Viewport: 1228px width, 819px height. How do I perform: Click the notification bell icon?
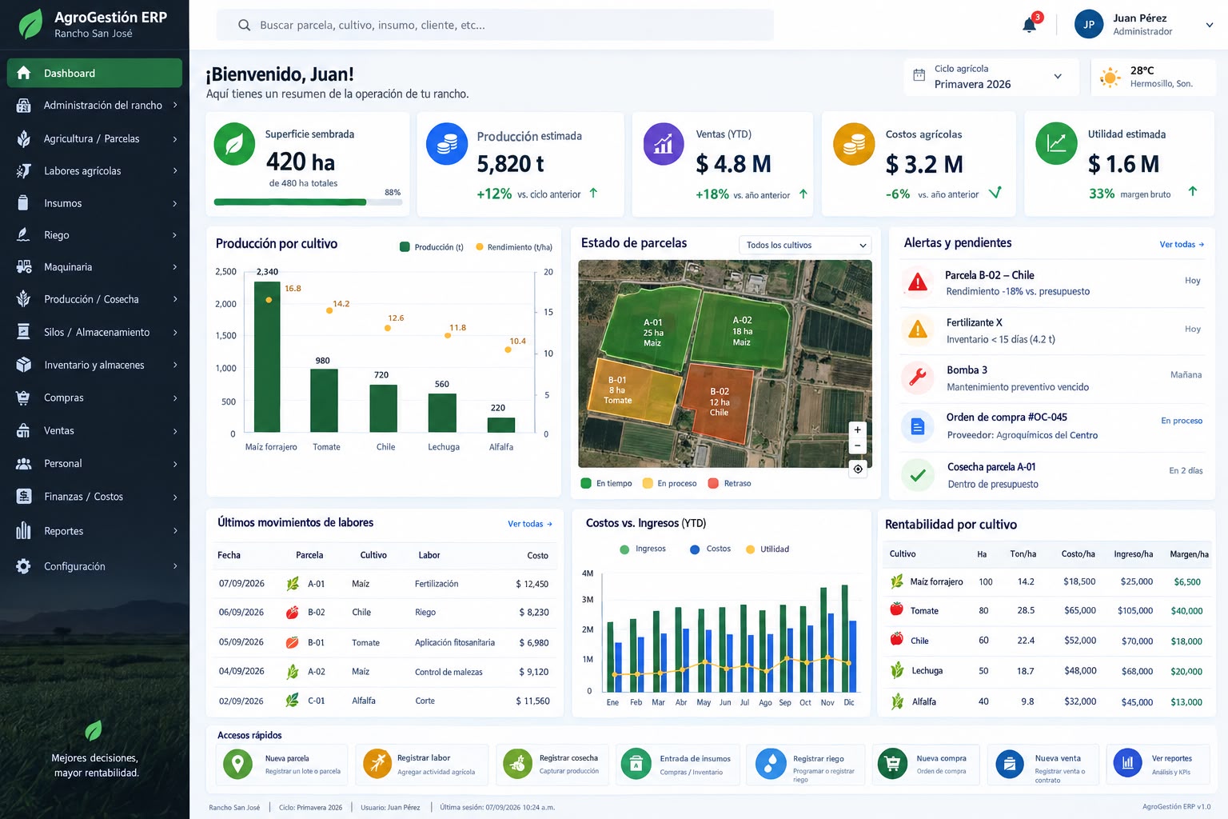(1030, 25)
